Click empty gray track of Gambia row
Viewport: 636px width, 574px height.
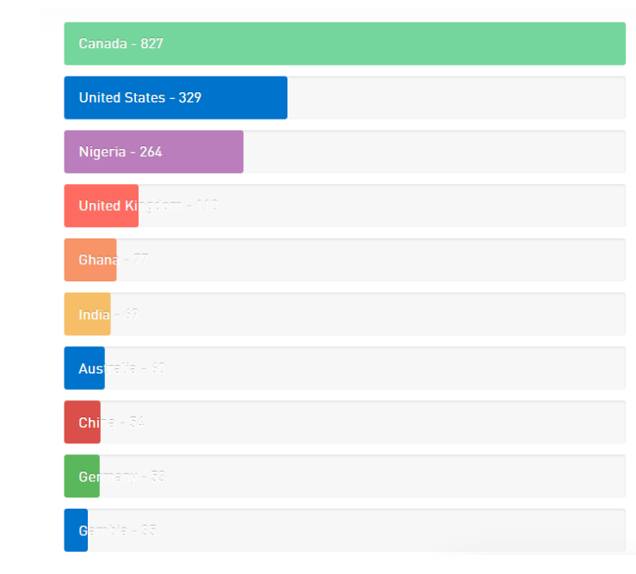click(387, 530)
